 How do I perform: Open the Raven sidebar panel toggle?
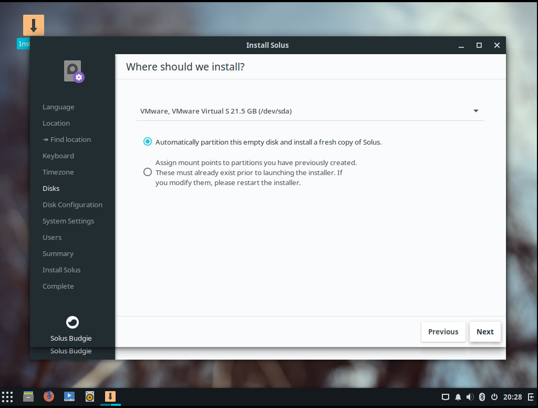coord(531,397)
